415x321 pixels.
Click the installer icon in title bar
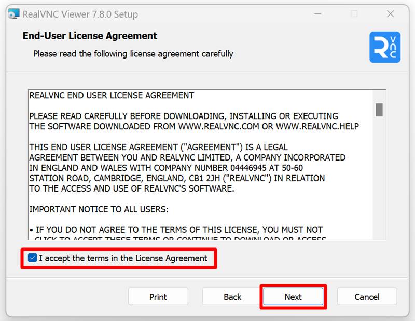click(14, 14)
